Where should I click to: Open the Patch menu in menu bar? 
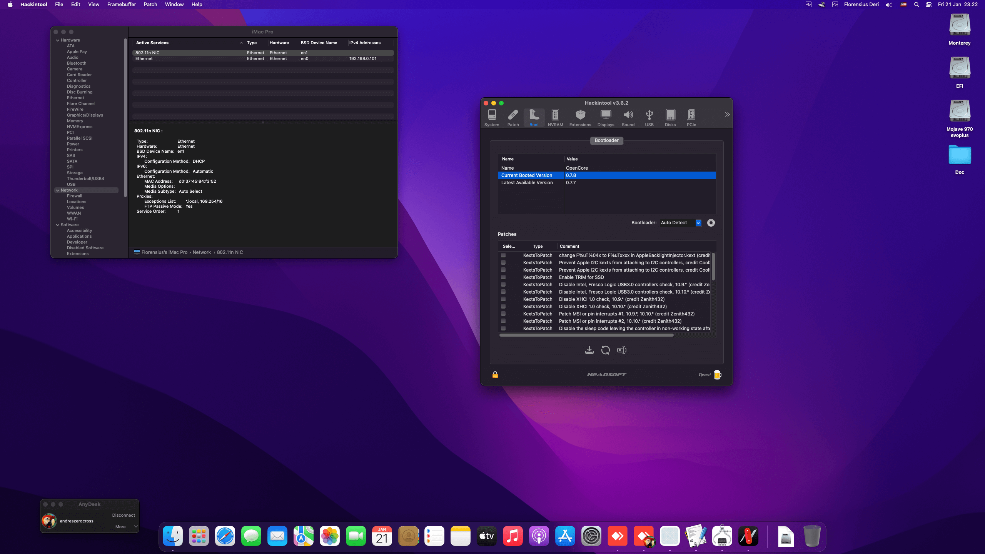150,5
